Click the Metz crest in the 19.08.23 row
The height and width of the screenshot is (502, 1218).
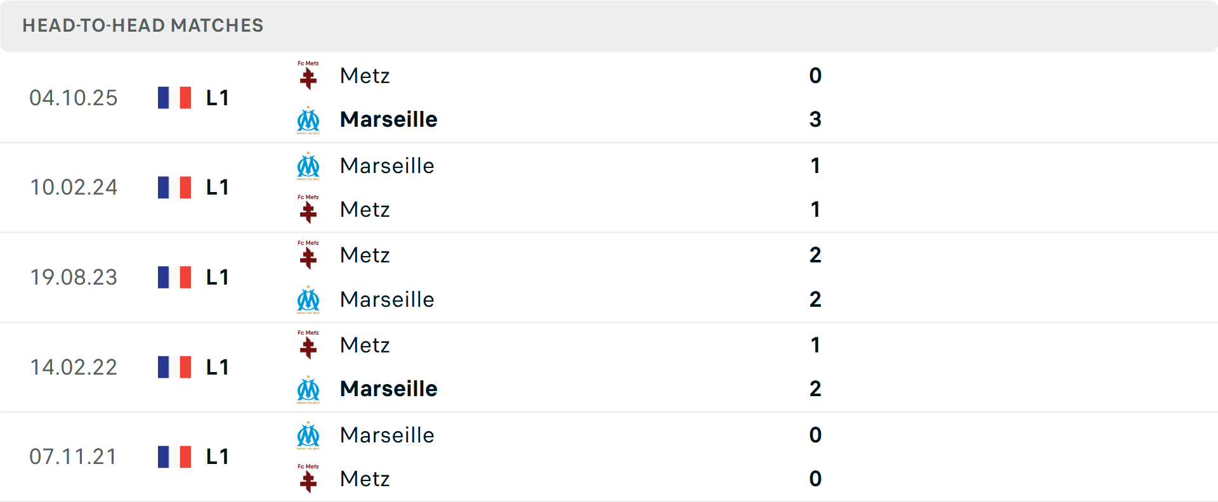308,255
